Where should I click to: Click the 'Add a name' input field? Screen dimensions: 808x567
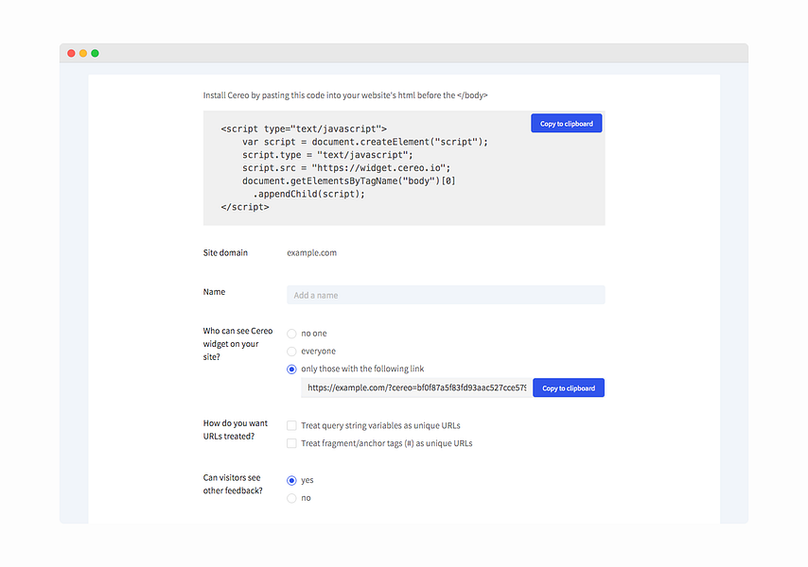point(446,295)
